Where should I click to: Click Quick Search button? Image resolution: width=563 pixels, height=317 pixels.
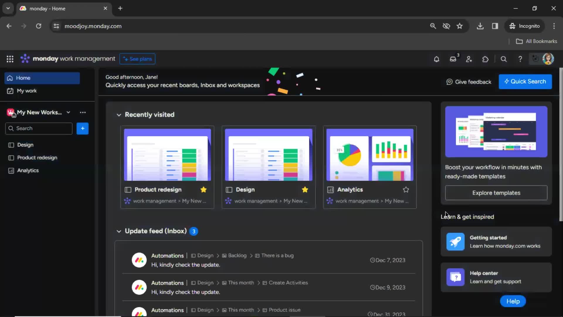click(525, 81)
